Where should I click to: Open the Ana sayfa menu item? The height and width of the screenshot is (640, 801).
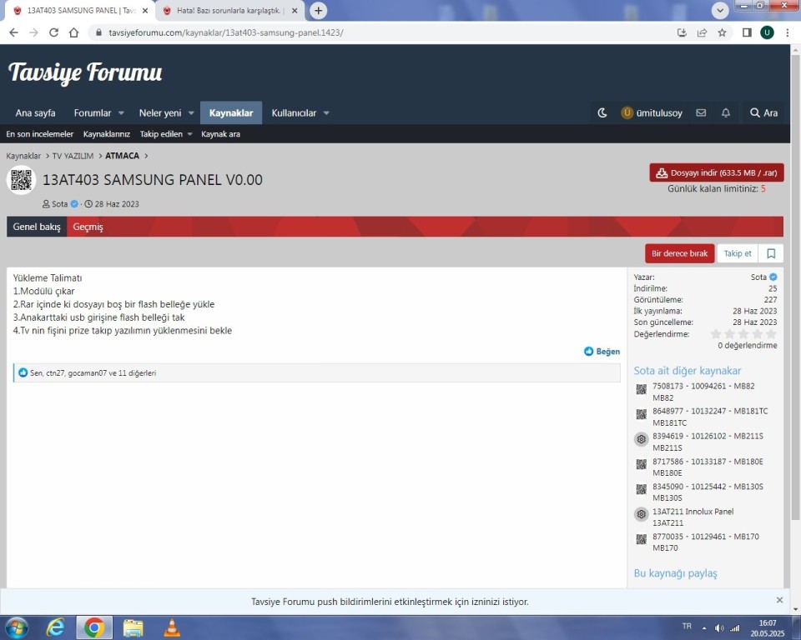[x=35, y=112]
